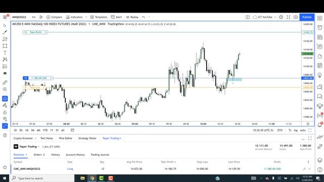Enter fullscreen mode
The height and width of the screenshot is (182, 324).
click(289, 17)
